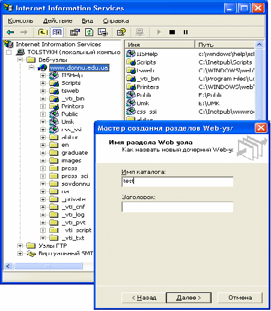The width and height of the screenshot is (271, 311).
Task: Click the virtual SMTP server icon
Action: (x=31, y=254)
